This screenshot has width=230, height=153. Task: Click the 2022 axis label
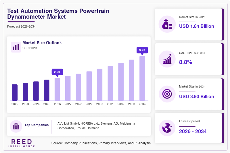coord(15,104)
